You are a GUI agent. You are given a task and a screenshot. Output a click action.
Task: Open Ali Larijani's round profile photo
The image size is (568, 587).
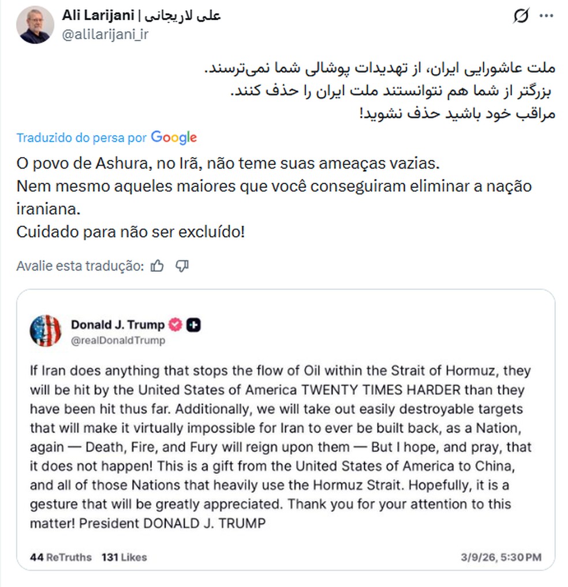(x=35, y=24)
